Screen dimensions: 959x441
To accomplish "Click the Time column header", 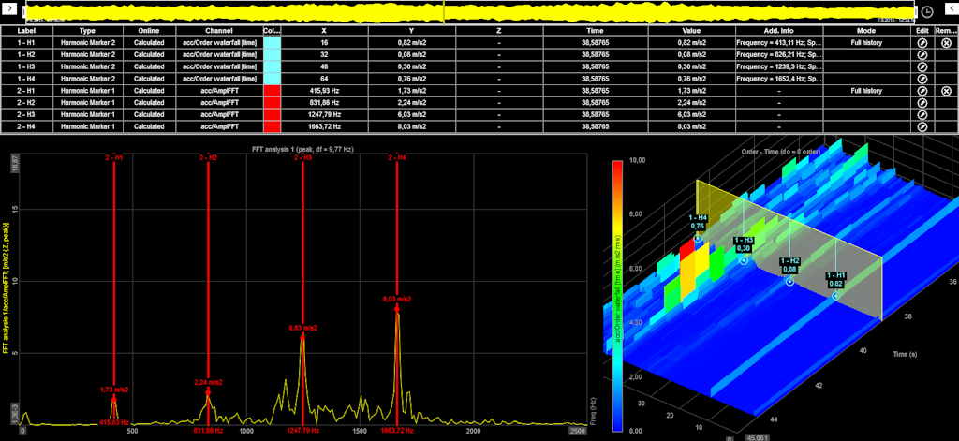I will click(596, 31).
